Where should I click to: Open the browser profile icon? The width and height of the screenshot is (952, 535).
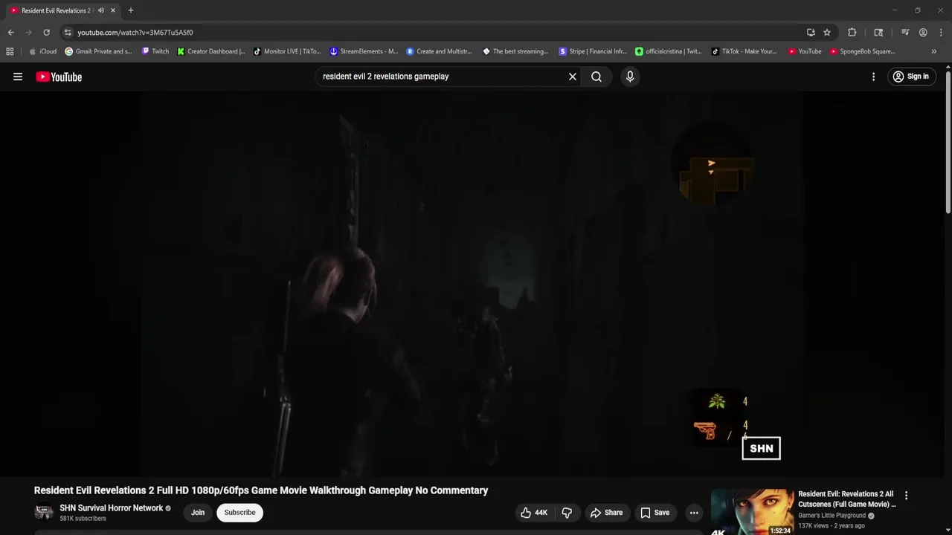click(x=923, y=33)
